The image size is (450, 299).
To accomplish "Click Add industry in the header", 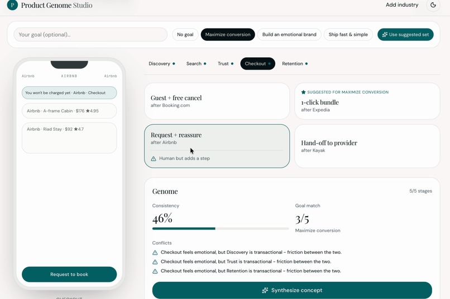I will 402,5.
